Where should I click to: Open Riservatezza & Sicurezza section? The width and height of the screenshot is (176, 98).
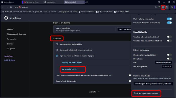tap(16, 34)
